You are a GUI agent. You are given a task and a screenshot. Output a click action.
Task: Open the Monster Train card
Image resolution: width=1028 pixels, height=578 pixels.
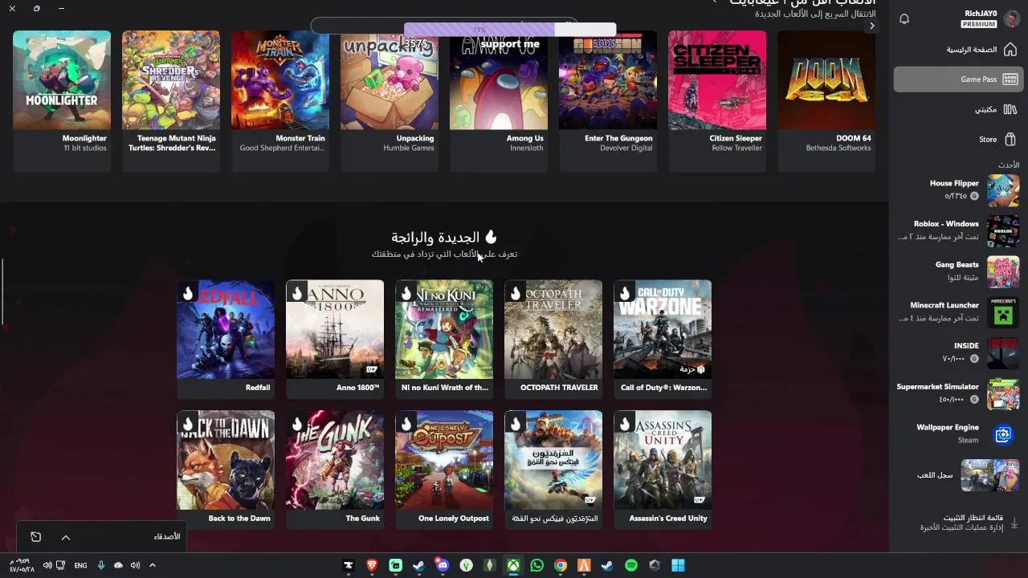[280, 100]
